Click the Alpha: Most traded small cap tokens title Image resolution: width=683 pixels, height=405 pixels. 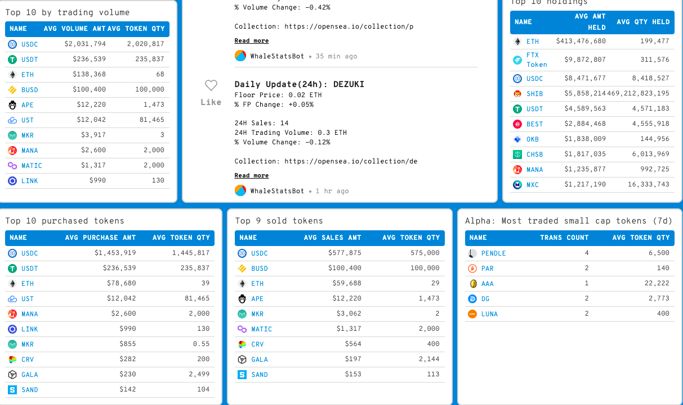pos(569,221)
